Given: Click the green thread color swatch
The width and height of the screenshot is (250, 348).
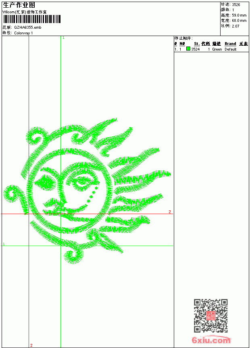Looking at the screenshot, I should tap(188, 49).
